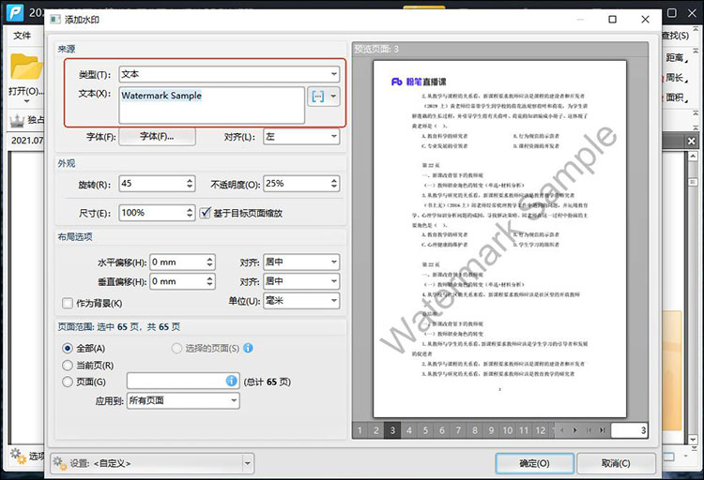
Task: Click the crown icon in main window toolbar
Action: click(x=17, y=120)
